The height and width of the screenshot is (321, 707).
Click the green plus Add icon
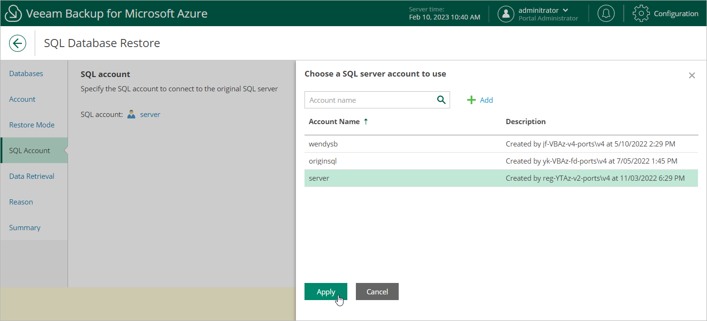(471, 100)
